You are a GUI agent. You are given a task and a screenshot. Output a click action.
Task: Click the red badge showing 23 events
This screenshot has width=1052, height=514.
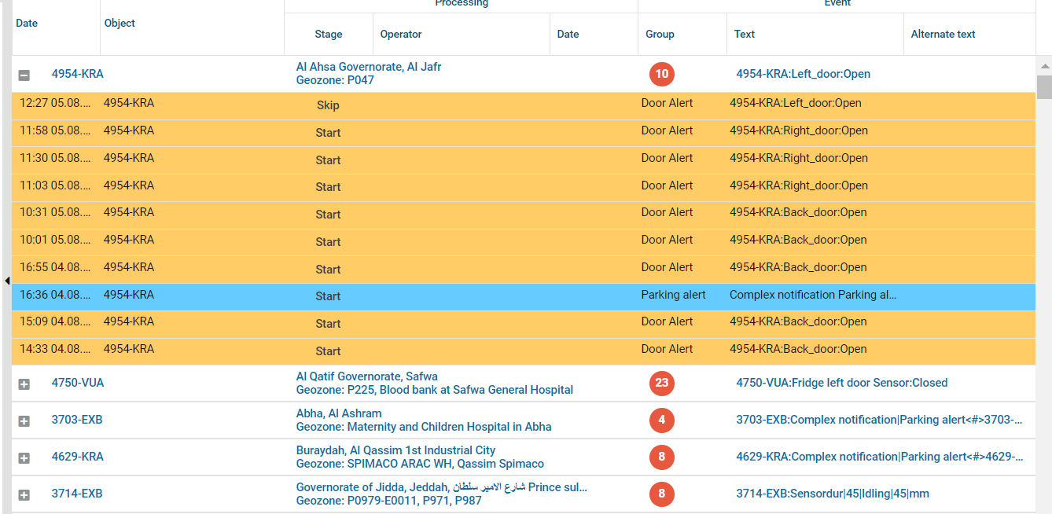point(661,384)
